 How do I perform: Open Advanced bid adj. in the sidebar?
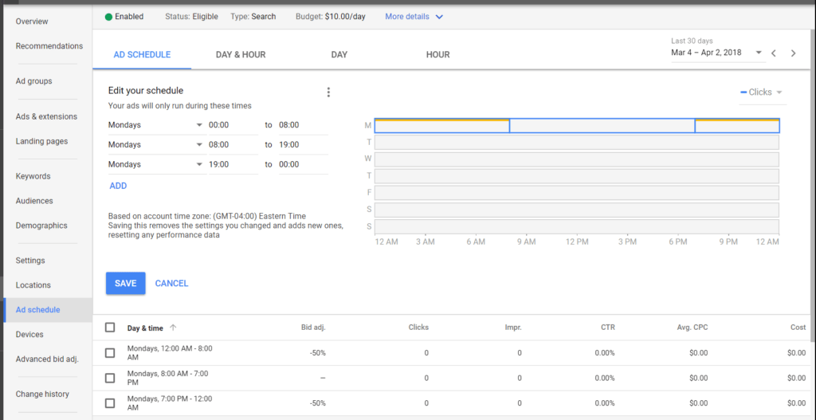[47, 359]
